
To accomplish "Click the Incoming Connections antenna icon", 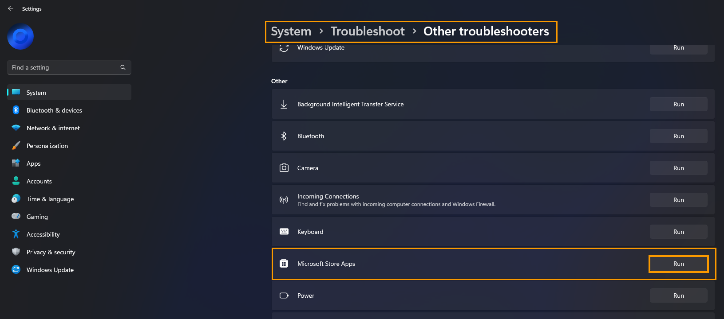I will pos(284,200).
